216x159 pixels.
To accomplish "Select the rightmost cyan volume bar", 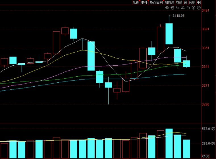I will (x=186, y=149).
